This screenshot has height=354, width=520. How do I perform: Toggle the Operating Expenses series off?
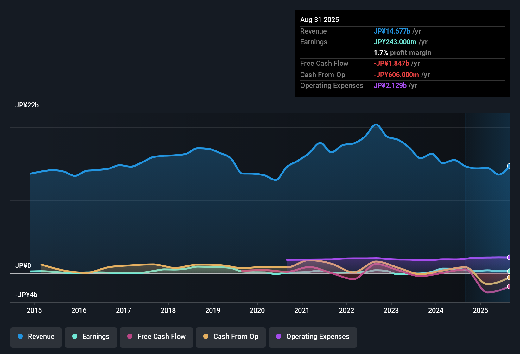click(x=313, y=337)
